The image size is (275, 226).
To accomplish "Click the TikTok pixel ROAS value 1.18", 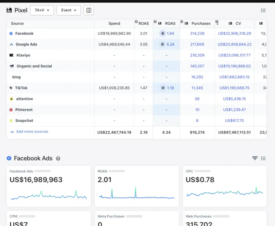I will 170,88.
